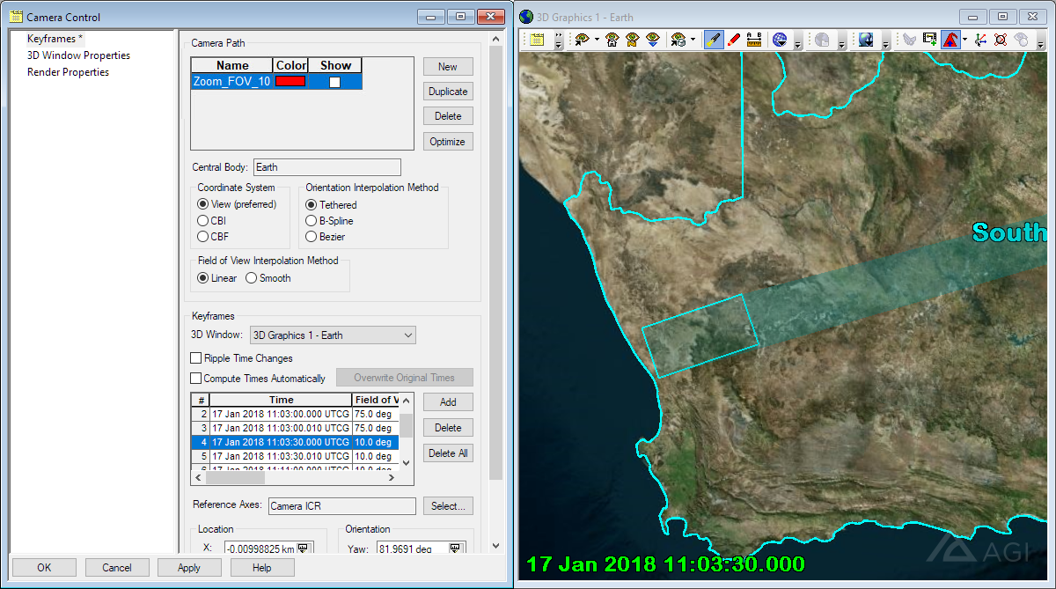The height and width of the screenshot is (589, 1056).
Task: Select keyframe row 2 at 11:03:00.000
Action: (296, 414)
